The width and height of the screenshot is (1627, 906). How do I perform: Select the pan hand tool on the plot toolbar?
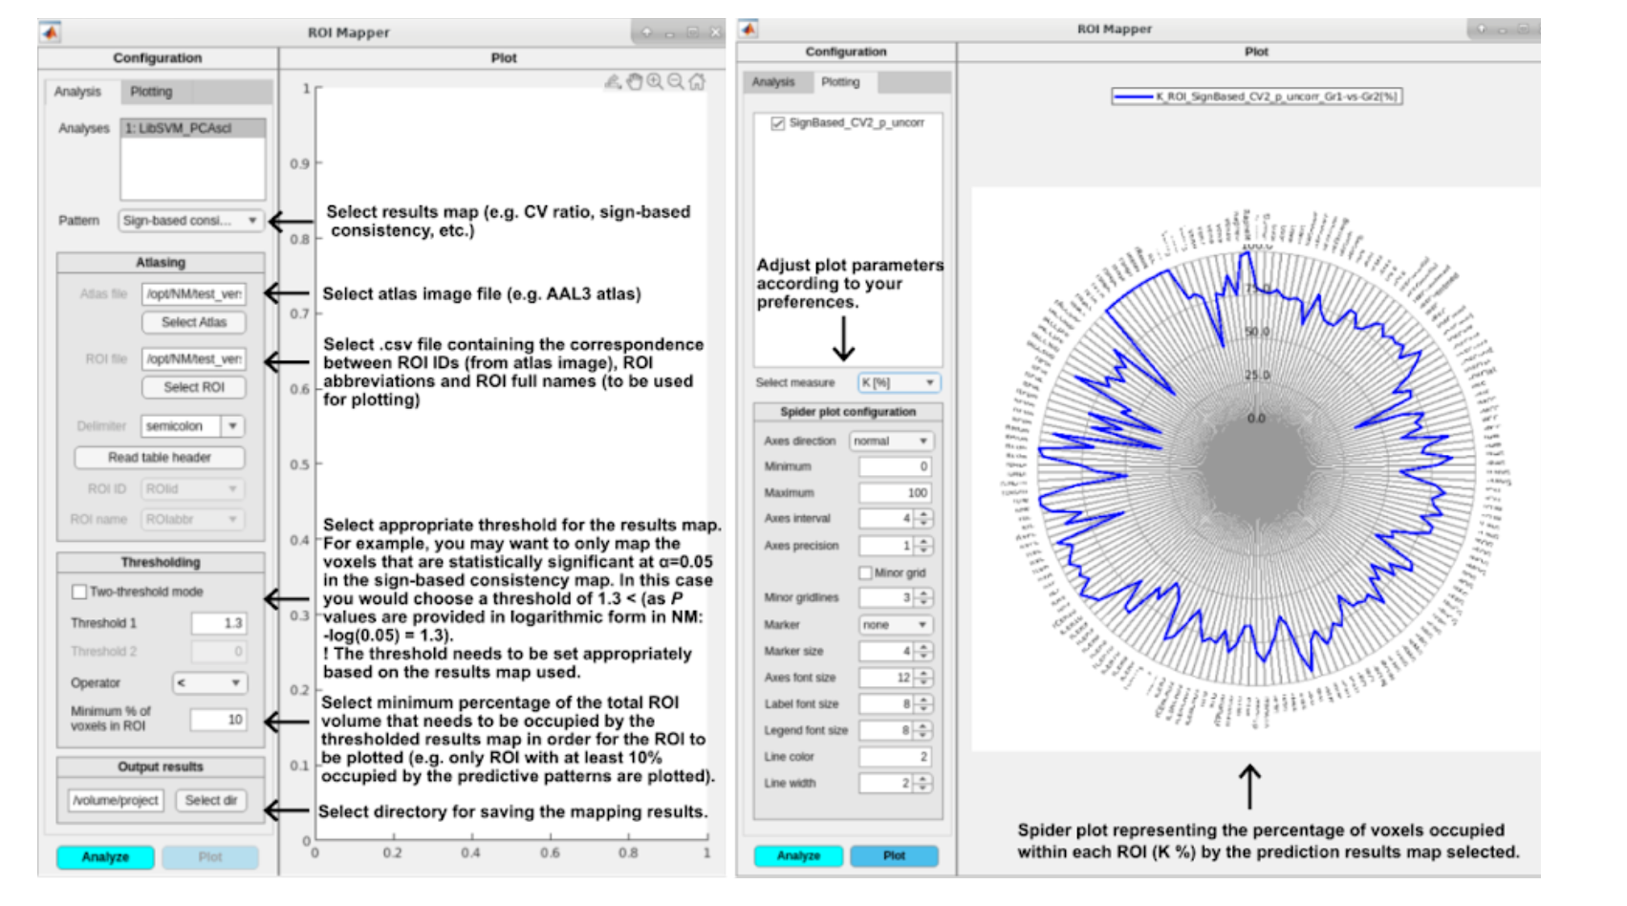pyautogui.click(x=634, y=82)
